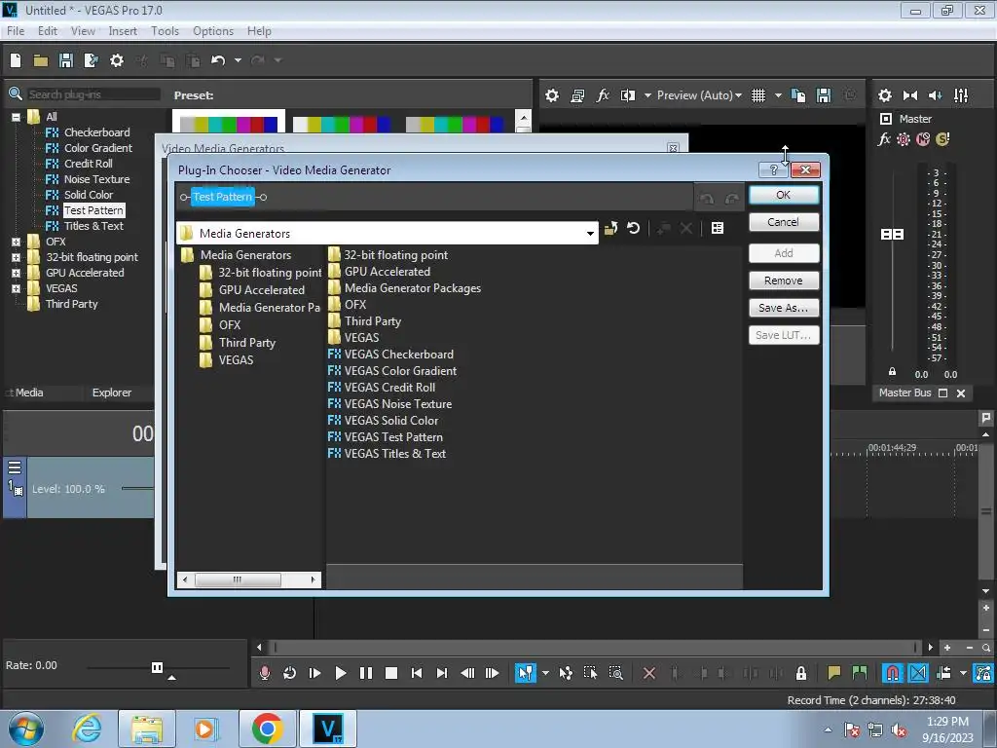Go up one folder level icon
The height and width of the screenshot is (748, 997).
611,228
